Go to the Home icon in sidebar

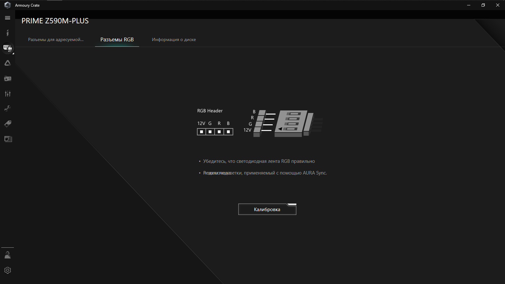8,33
